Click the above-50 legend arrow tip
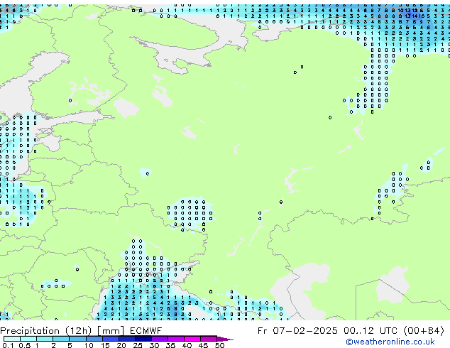This screenshot has width=450, height=348. tap(225, 339)
